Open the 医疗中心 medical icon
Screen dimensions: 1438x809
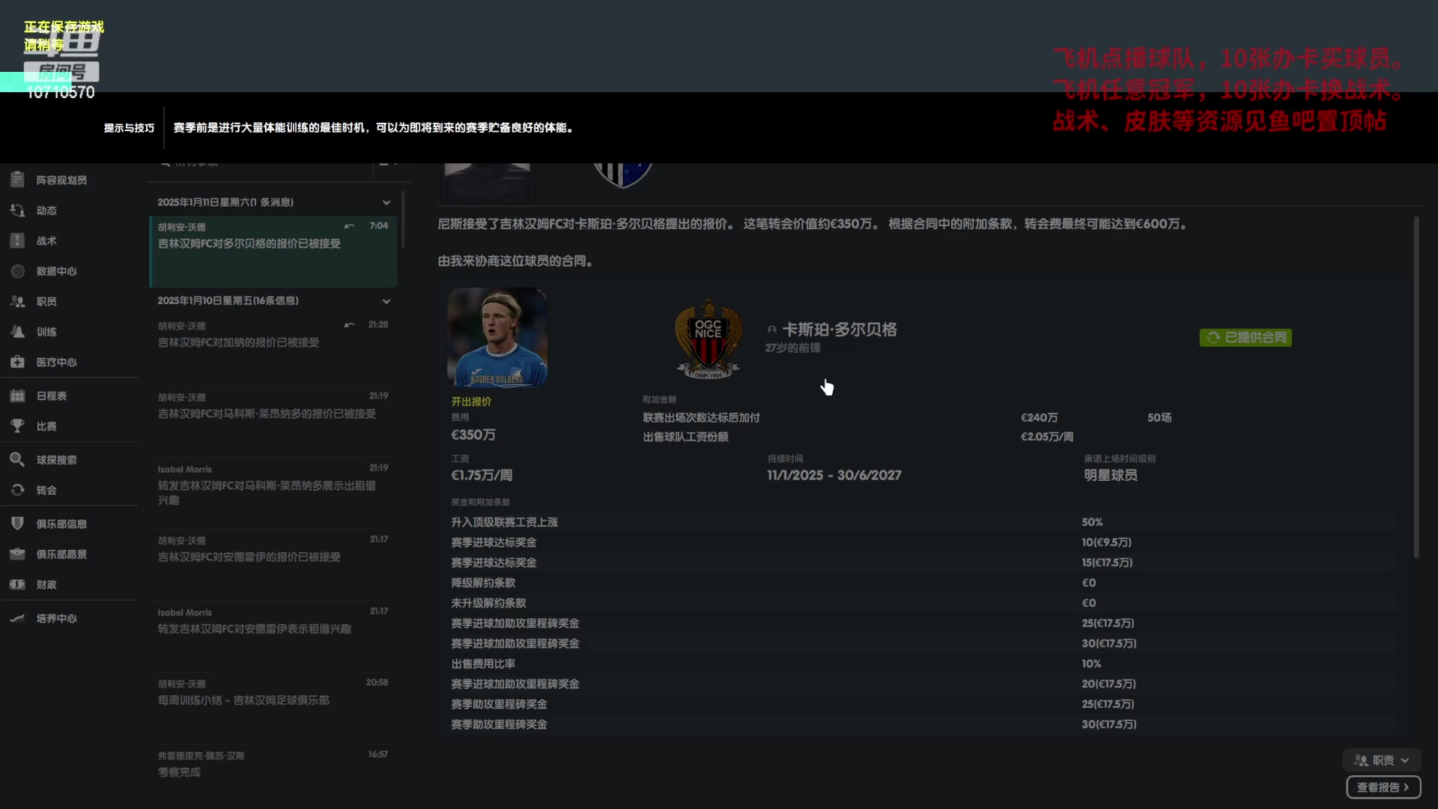click(x=17, y=362)
